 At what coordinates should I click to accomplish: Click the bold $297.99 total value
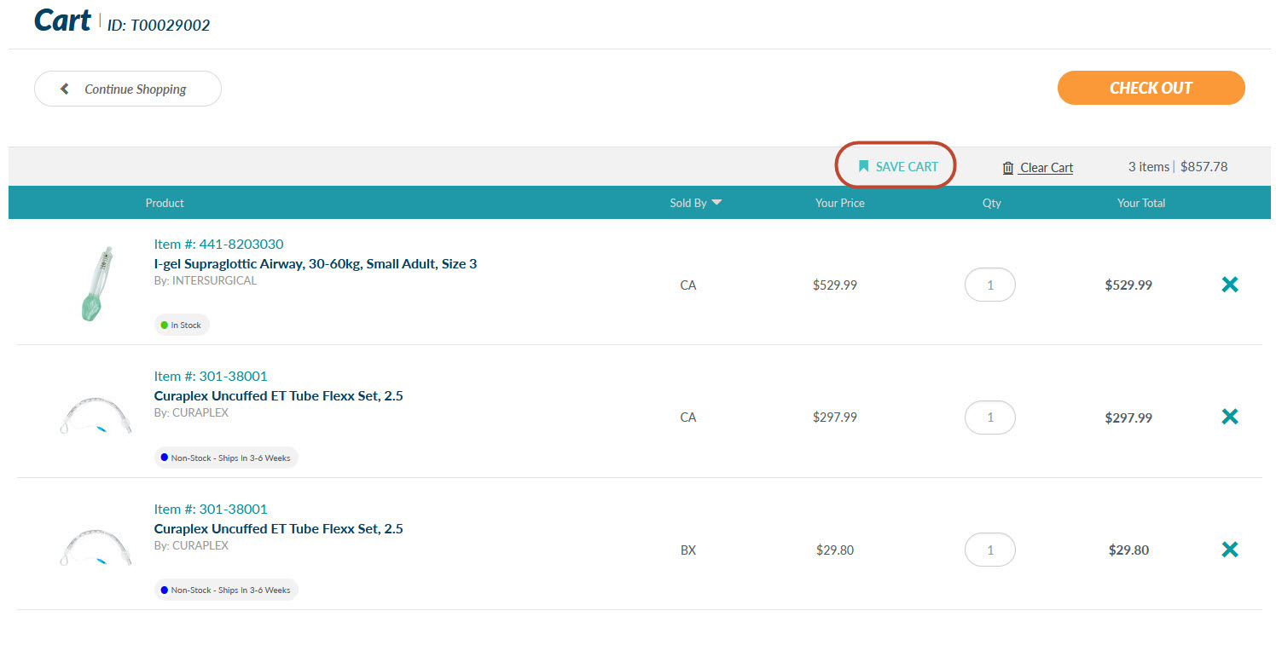click(x=1128, y=418)
